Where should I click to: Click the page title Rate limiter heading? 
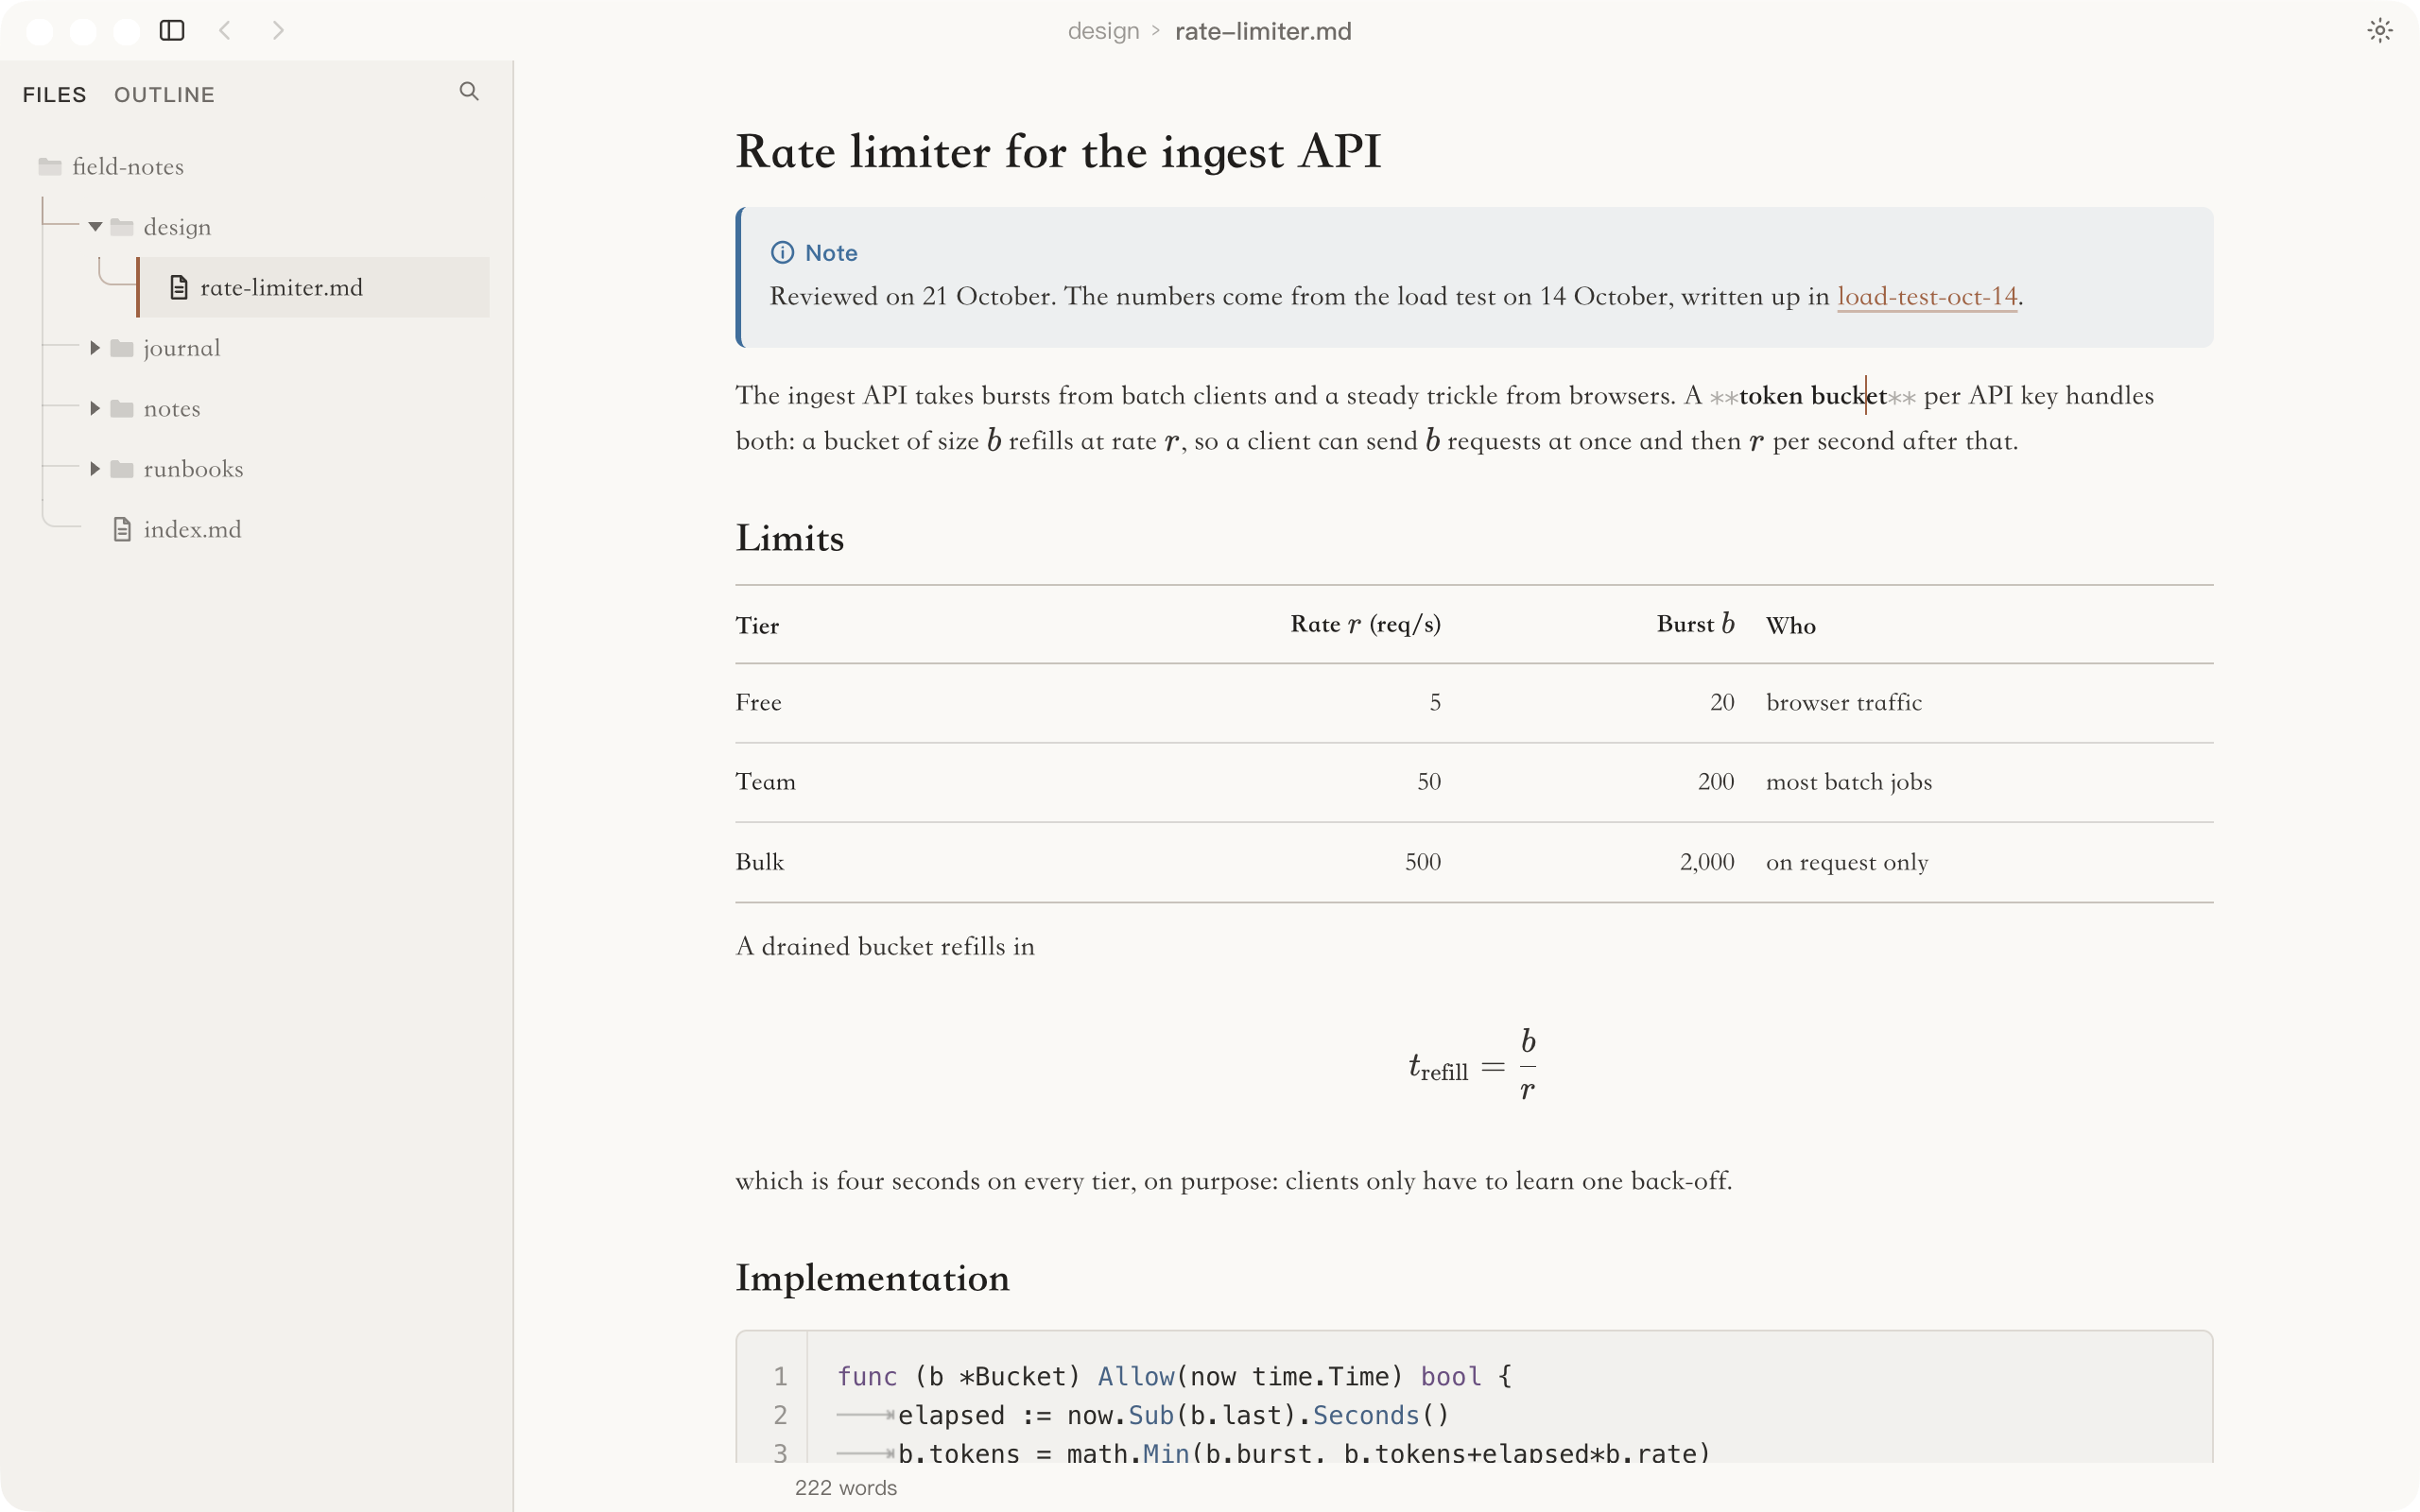1058,152
